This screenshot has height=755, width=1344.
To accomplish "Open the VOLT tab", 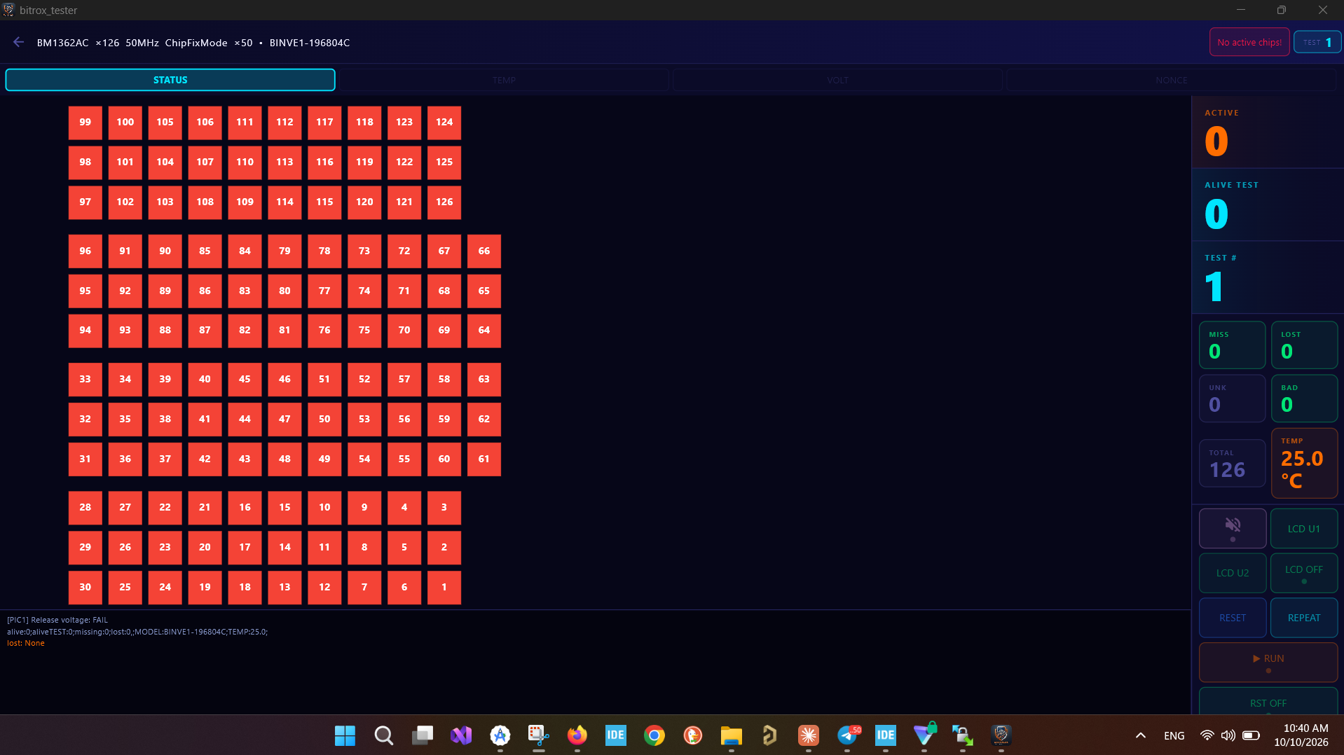I will (x=837, y=80).
